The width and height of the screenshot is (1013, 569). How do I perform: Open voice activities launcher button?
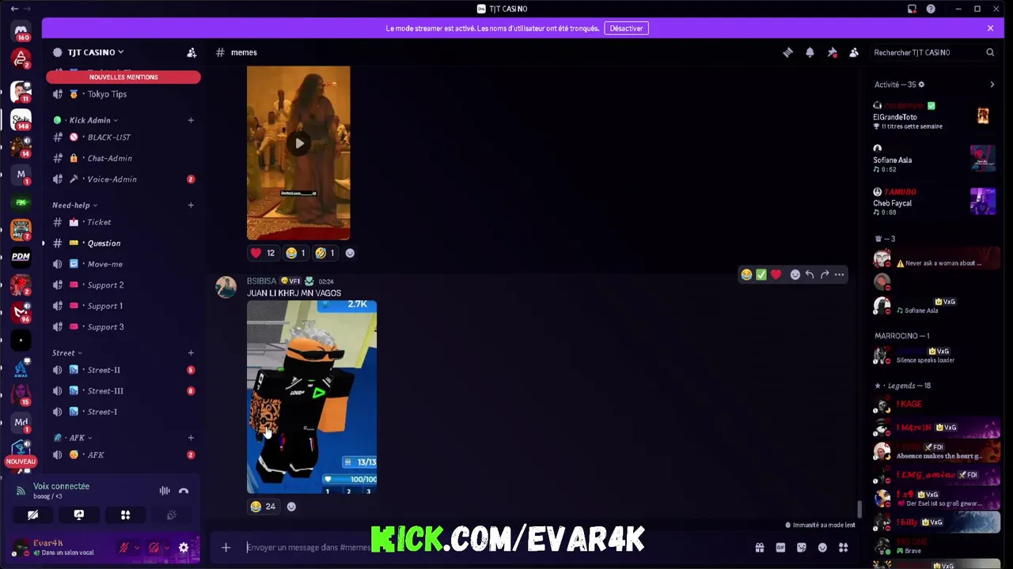(125, 514)
